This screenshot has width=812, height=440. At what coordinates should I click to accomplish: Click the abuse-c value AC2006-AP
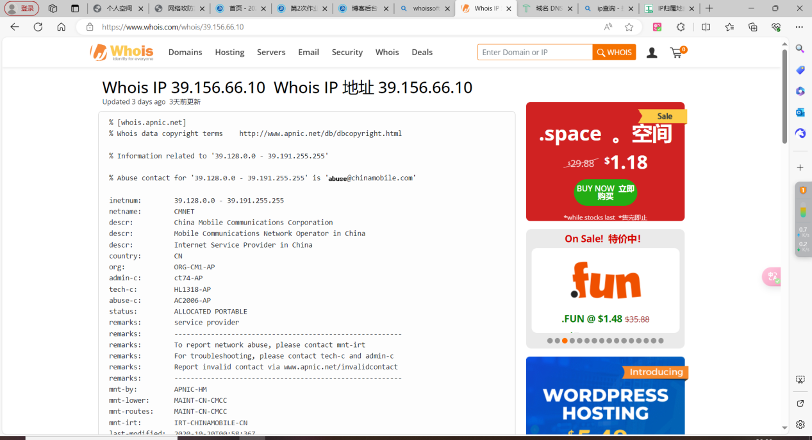192,300
